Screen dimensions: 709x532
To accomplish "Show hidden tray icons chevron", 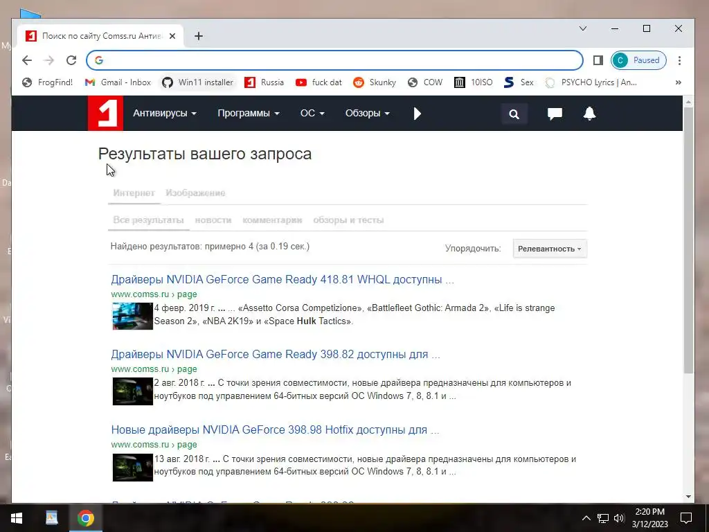I will pos(586,518).
